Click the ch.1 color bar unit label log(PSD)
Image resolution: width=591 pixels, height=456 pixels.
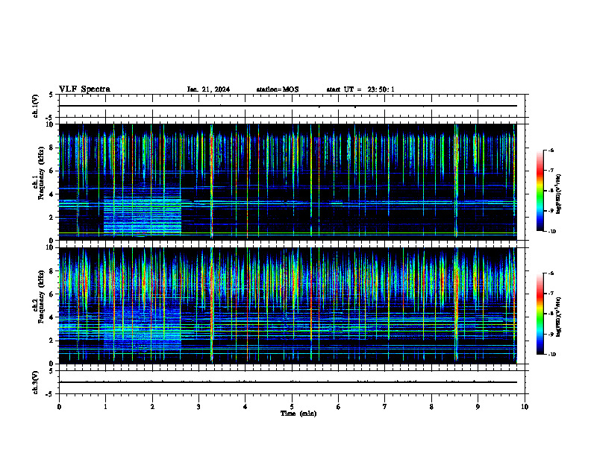click(x=559, y=194)
